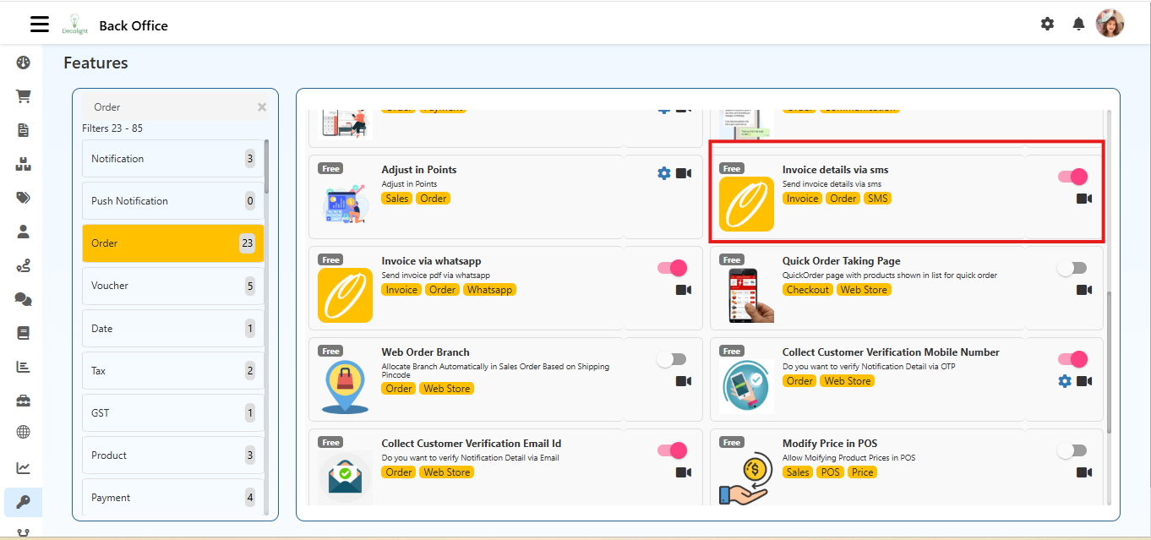1151x540 pixels.
Task: Play video for Invoice details via sms
Action: (x=1083, y=199)
